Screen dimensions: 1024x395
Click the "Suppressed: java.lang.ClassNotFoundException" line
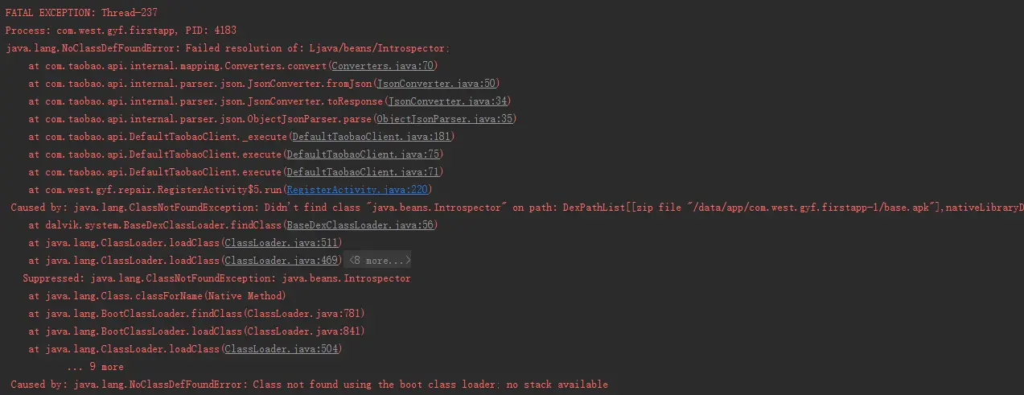pos(217,278)
